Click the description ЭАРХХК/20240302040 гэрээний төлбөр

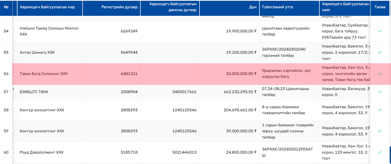284,52
